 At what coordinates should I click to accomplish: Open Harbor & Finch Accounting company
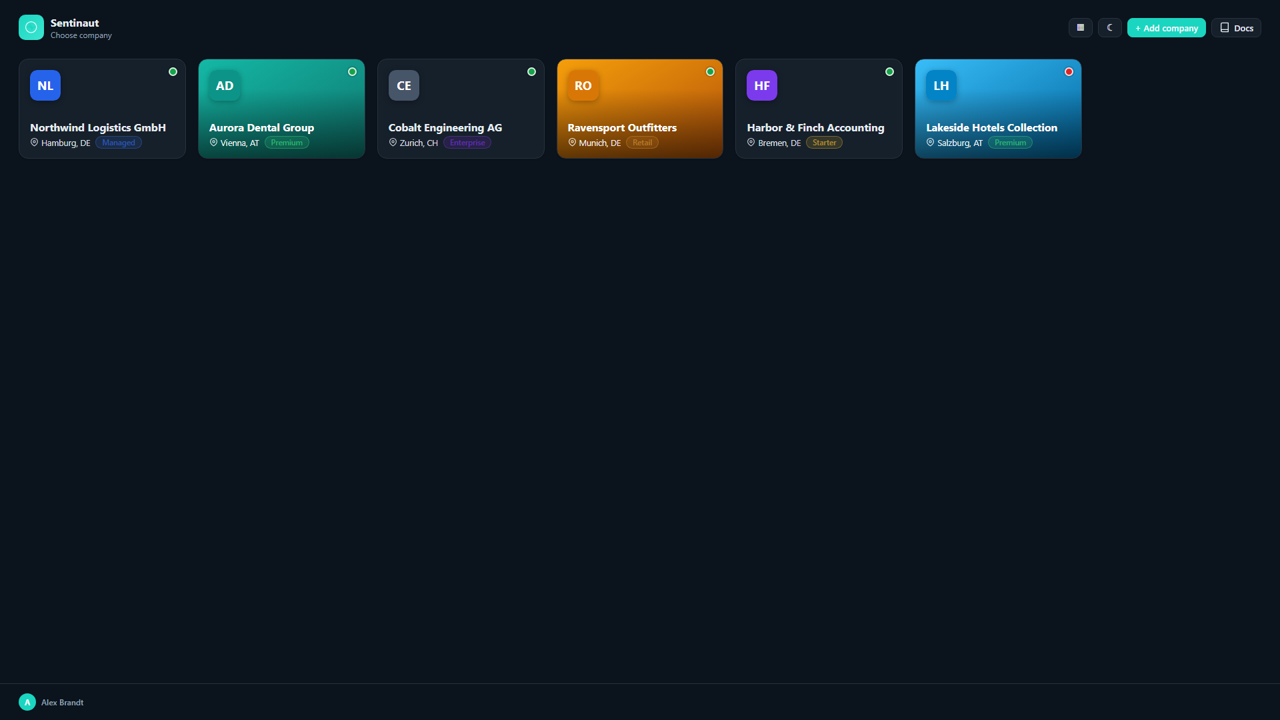(819, 109)
